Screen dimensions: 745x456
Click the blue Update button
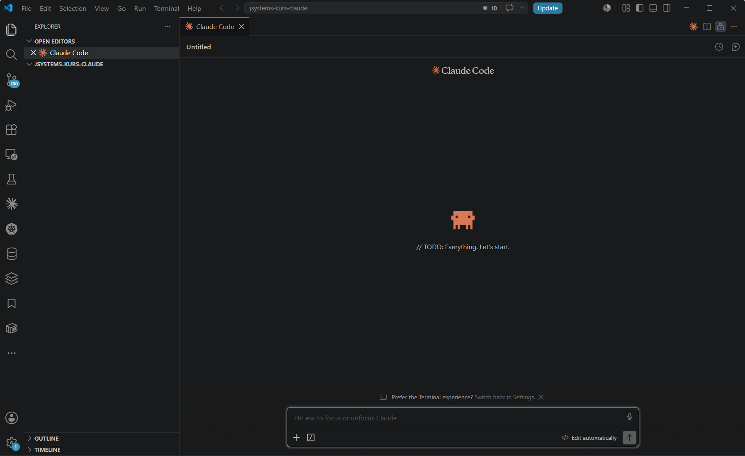[x=548, y=8]
